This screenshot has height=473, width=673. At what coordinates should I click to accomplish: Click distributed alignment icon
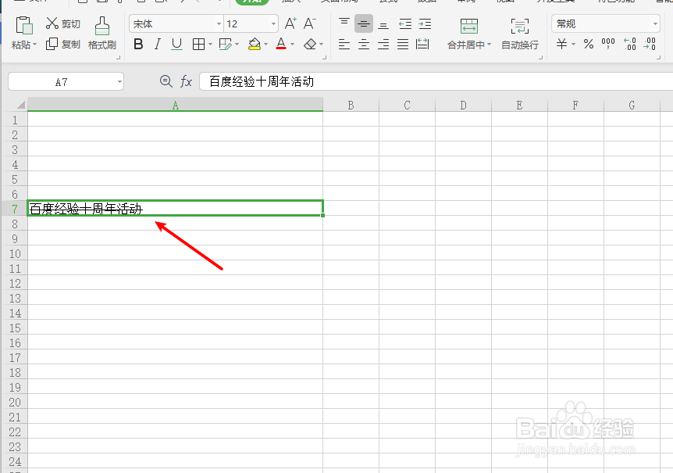point(422,44)
